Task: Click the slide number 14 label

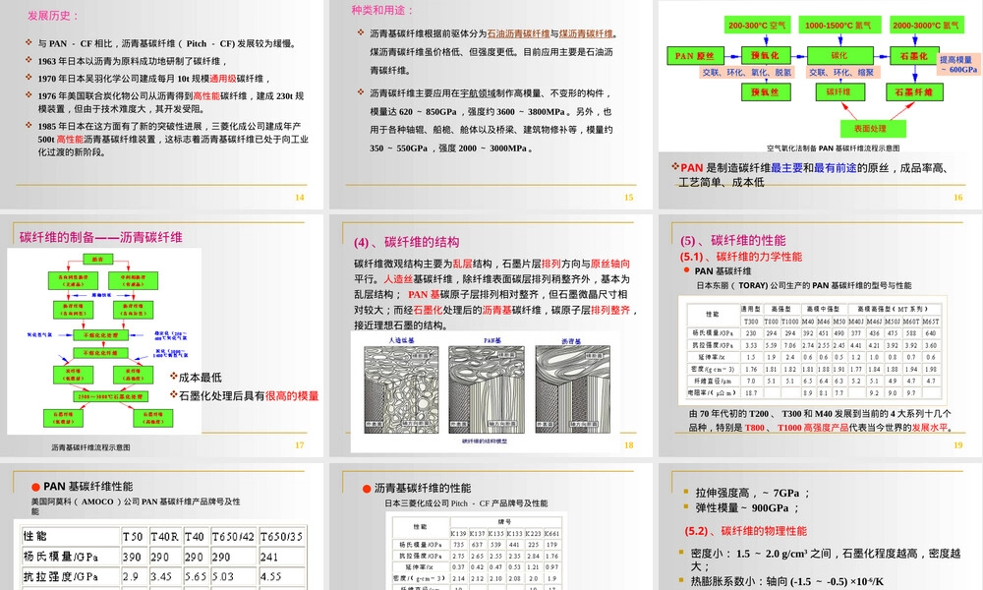Action: click(300, 198)
